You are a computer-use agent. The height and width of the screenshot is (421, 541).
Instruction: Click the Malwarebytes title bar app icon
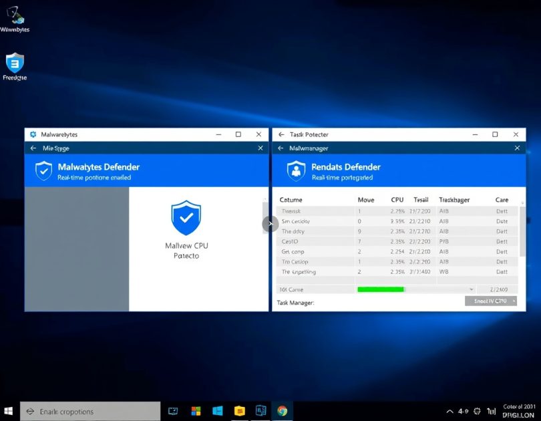coord(33,134)
